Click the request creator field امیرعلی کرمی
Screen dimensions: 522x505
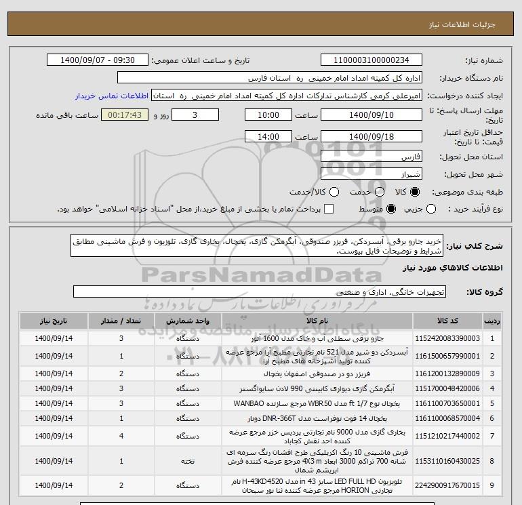287,96
